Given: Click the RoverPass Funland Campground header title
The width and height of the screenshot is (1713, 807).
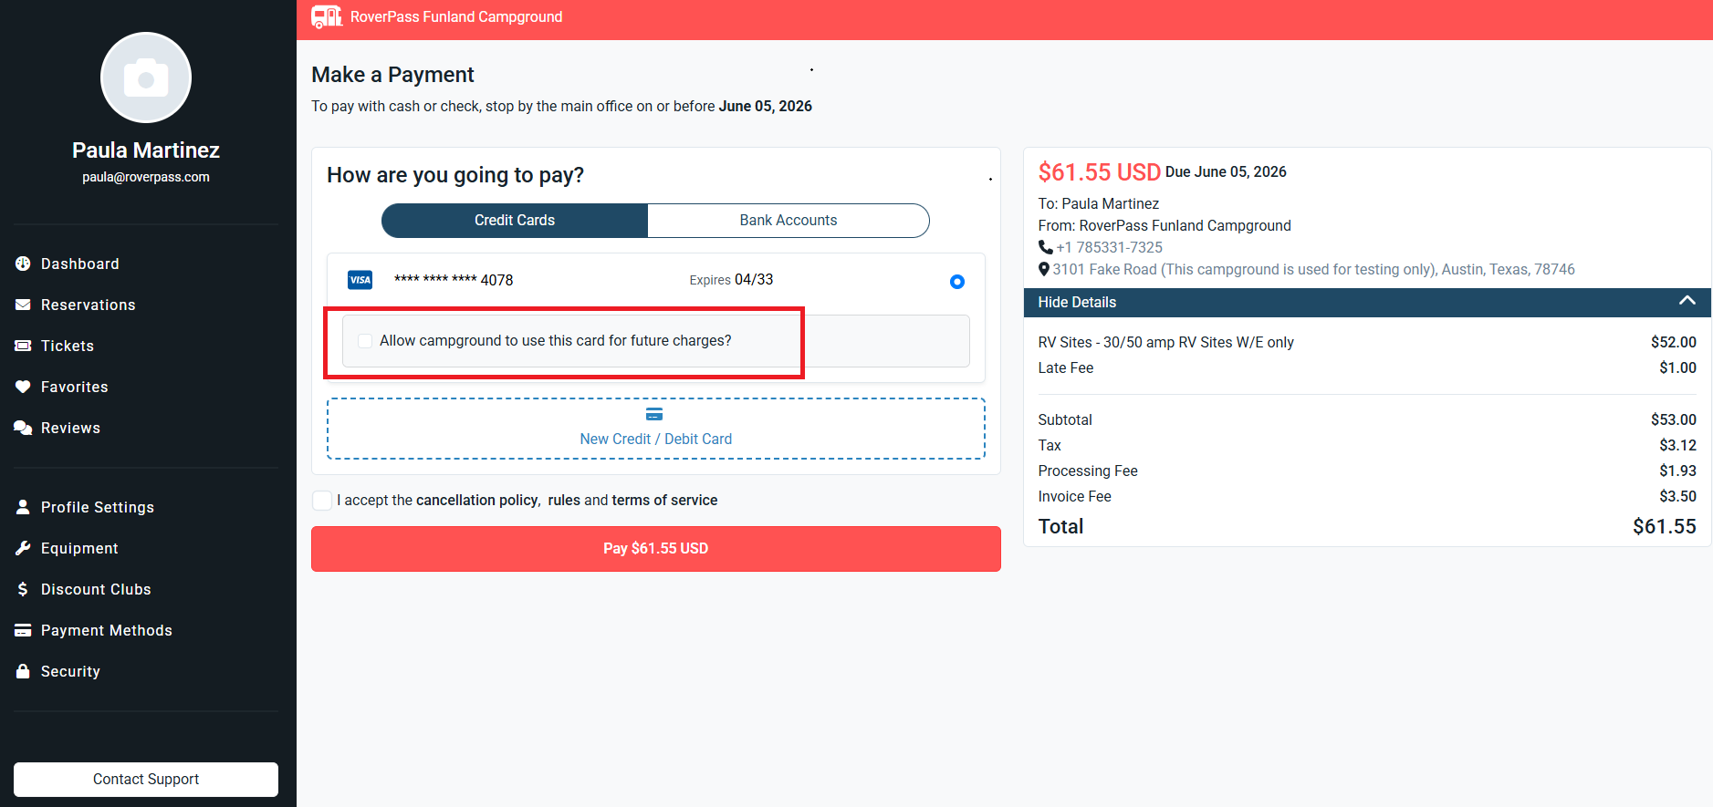Looking at the screenshot, I should (x=456, y=16).
